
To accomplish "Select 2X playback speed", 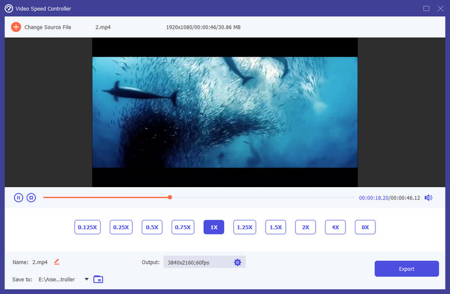I will click(305, 227).
